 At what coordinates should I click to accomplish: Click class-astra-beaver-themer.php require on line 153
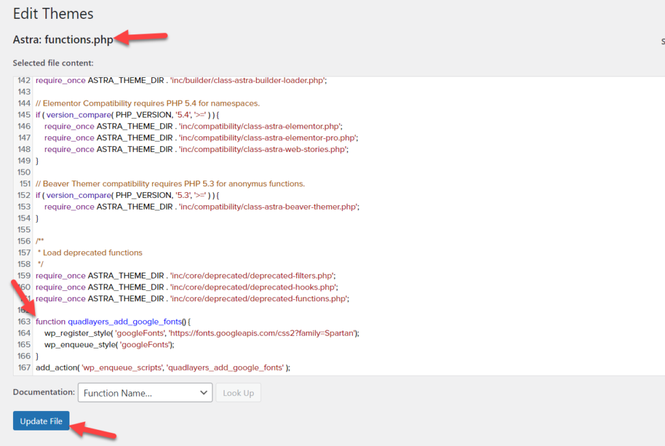click(202, 206)
